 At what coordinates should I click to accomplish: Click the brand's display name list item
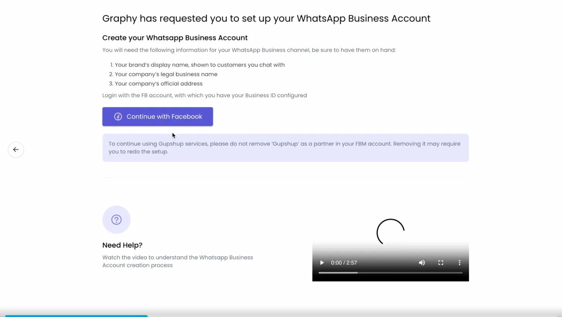click(x=199, y=65)
